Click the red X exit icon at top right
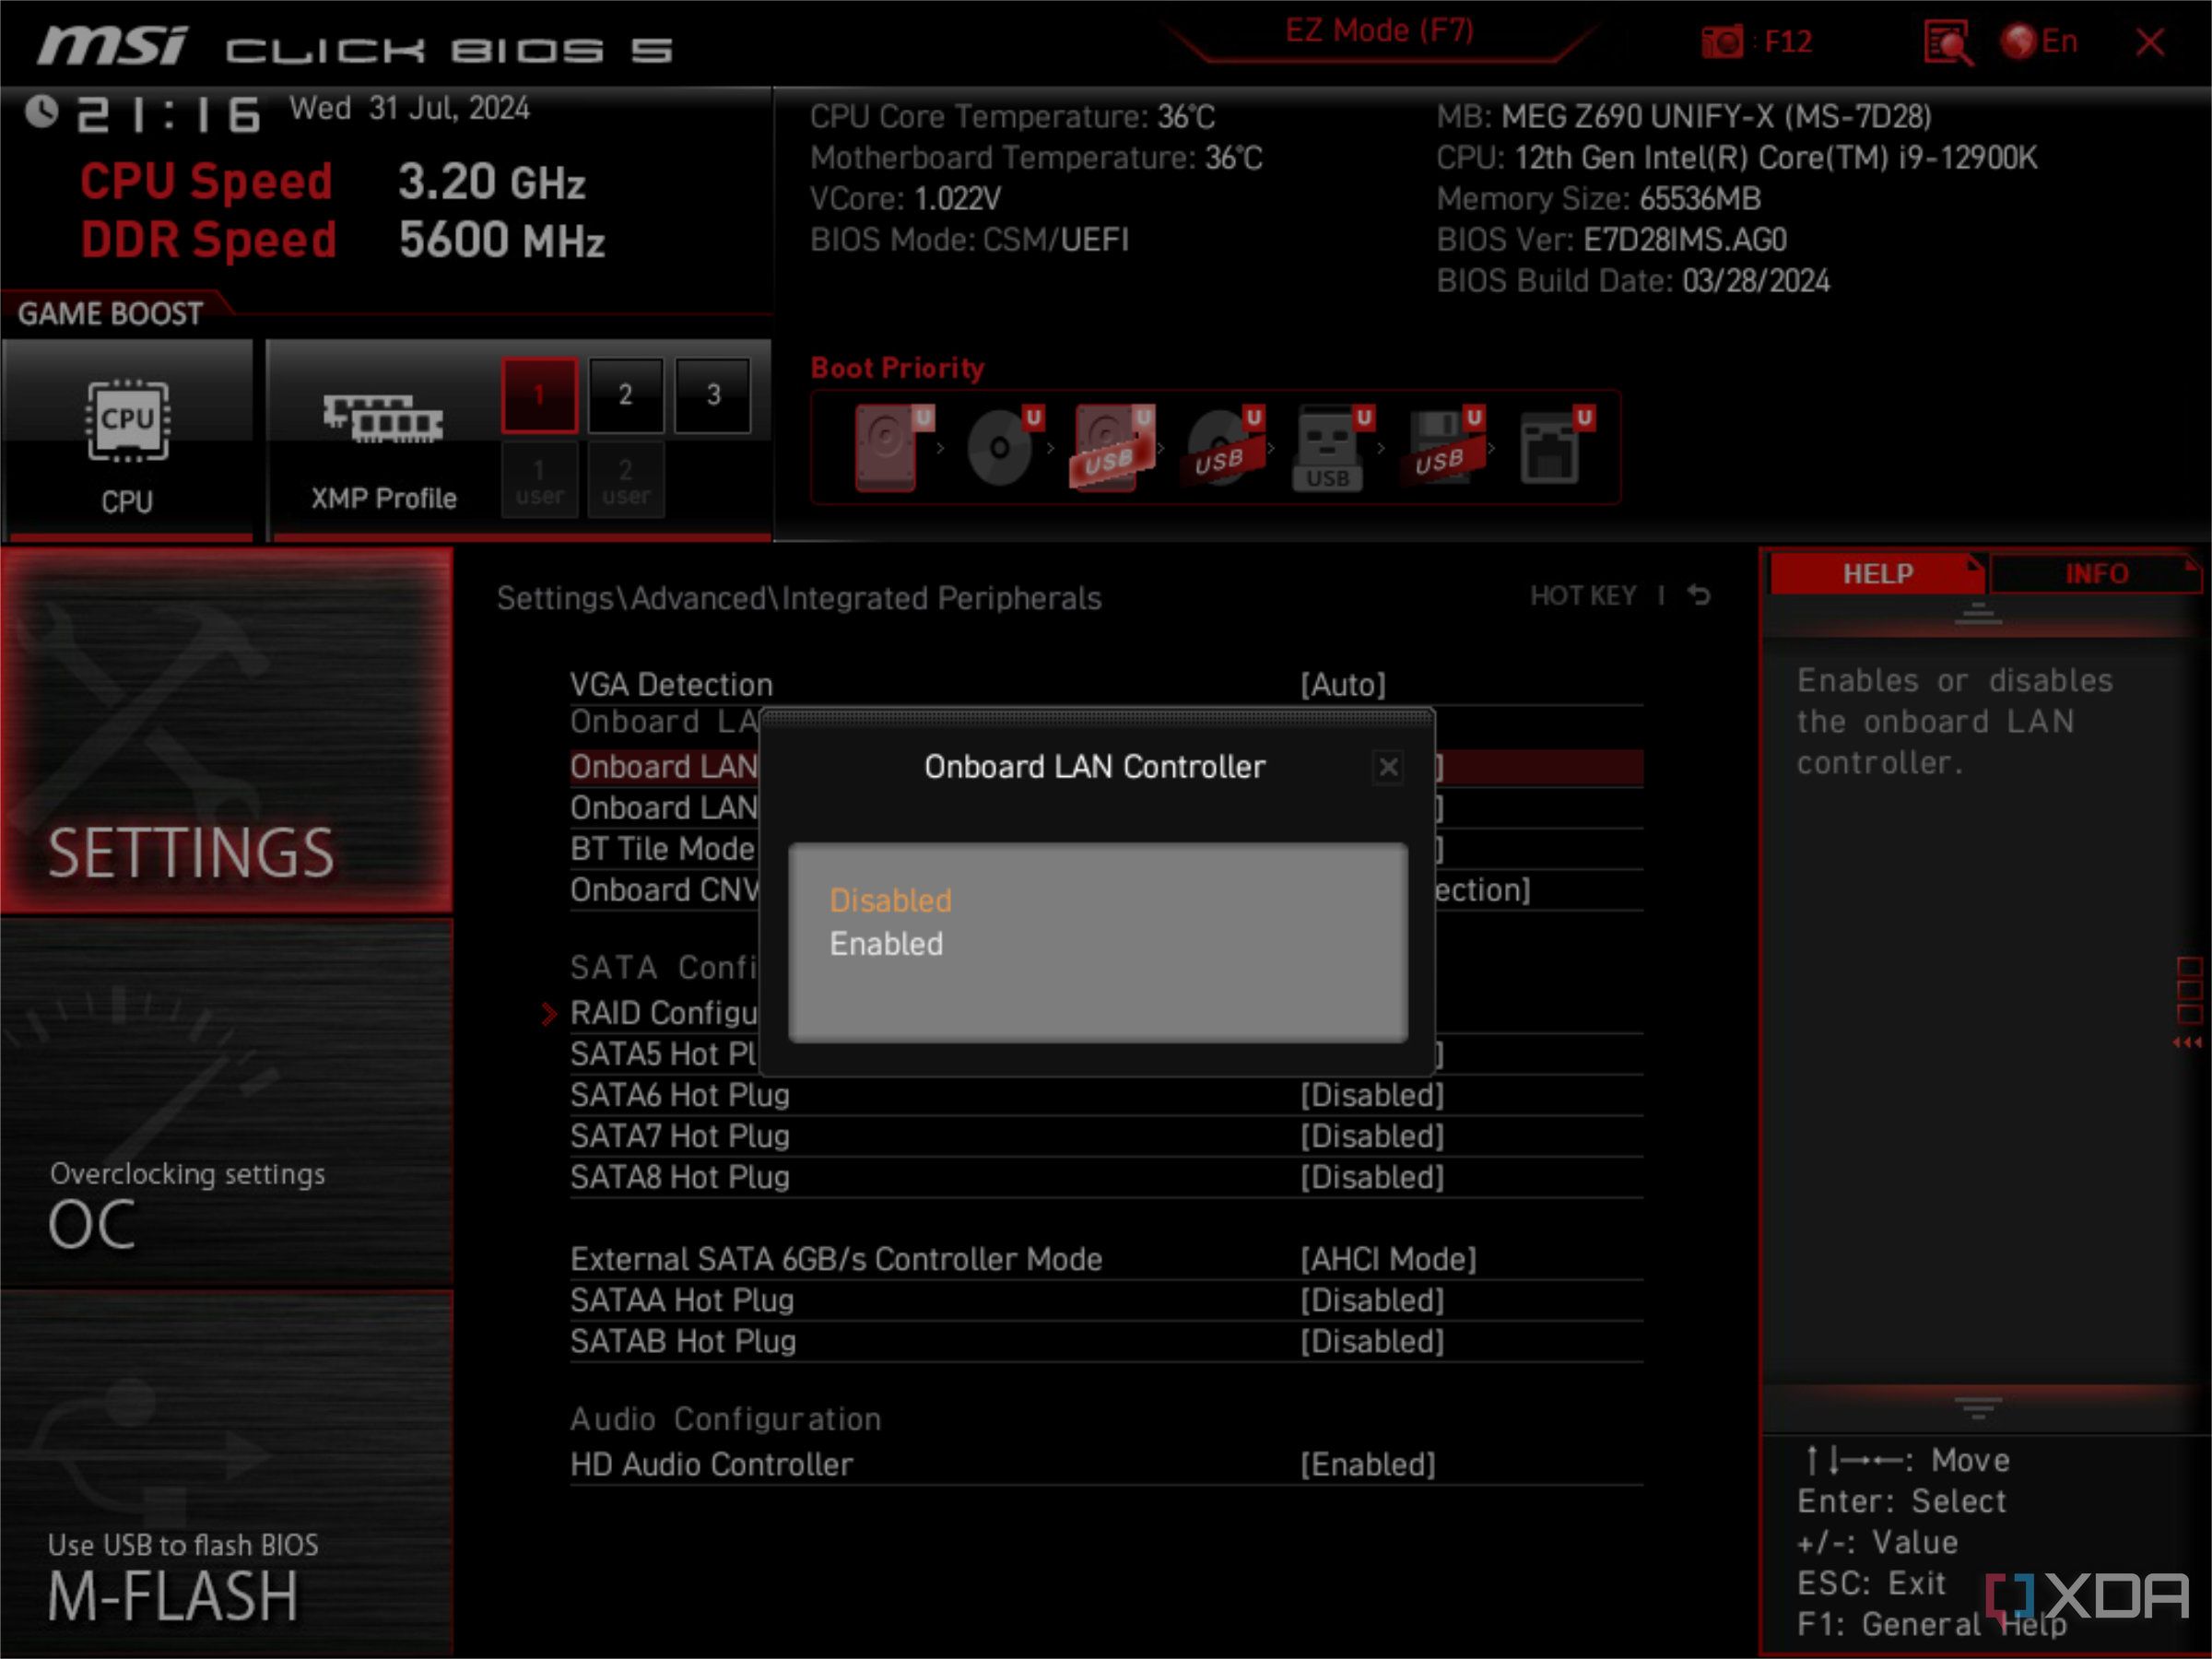 pyautogui.click(x=2149, y=42)
